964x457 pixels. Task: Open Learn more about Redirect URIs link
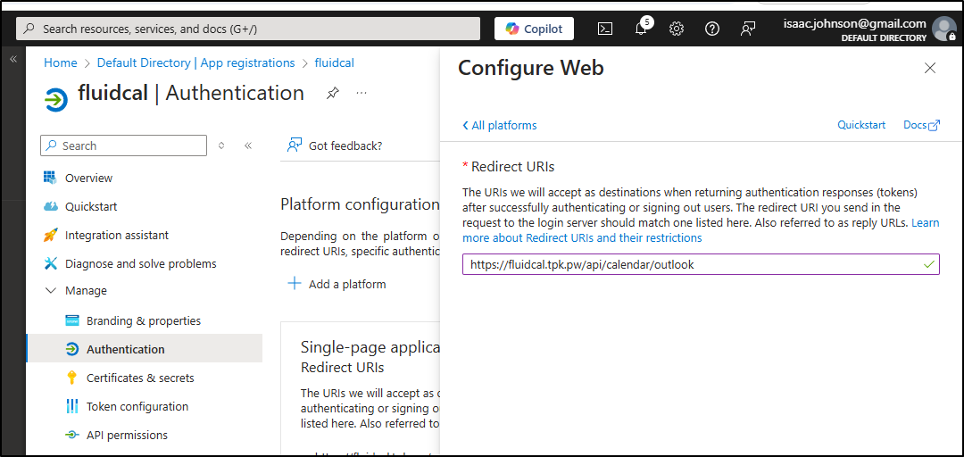pyautogui.click(x=701, y=230)
